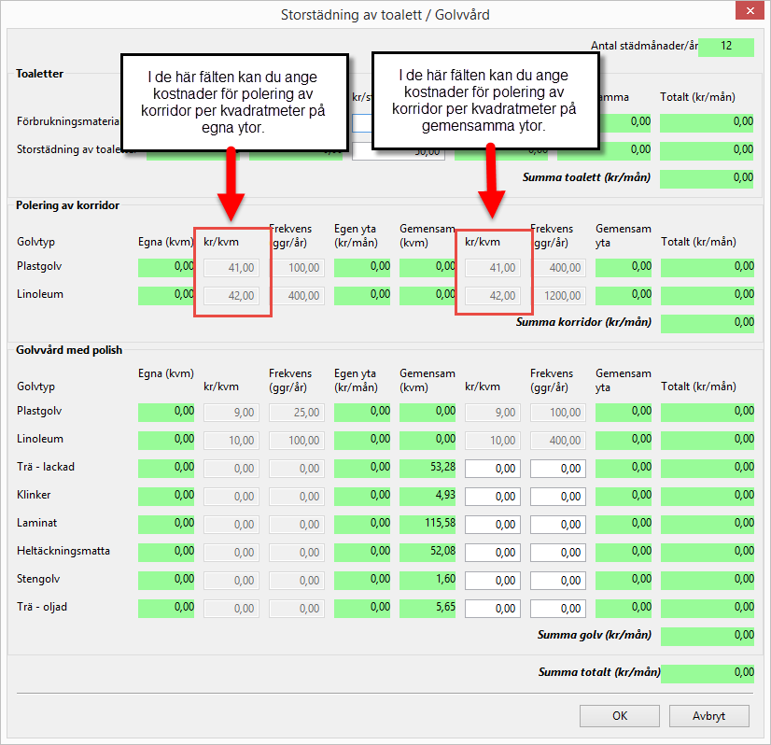771x745 pixels.
Task: Click the OK button
Action: point(619,716)
